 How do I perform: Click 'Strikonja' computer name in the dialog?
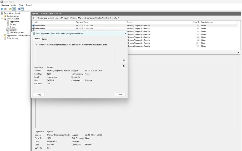pos(88,80)
